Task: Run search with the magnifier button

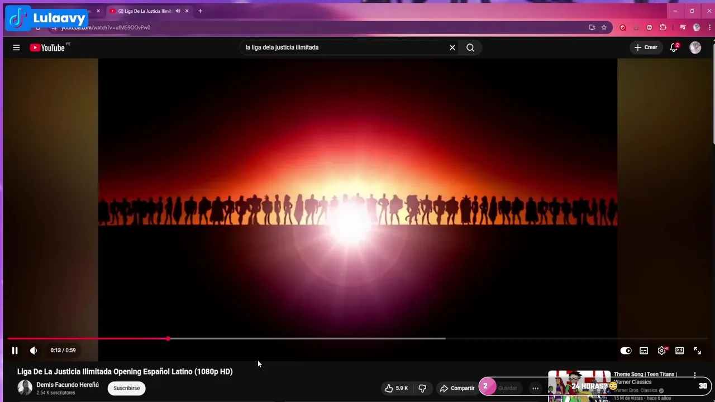Action: pos(470,47)
